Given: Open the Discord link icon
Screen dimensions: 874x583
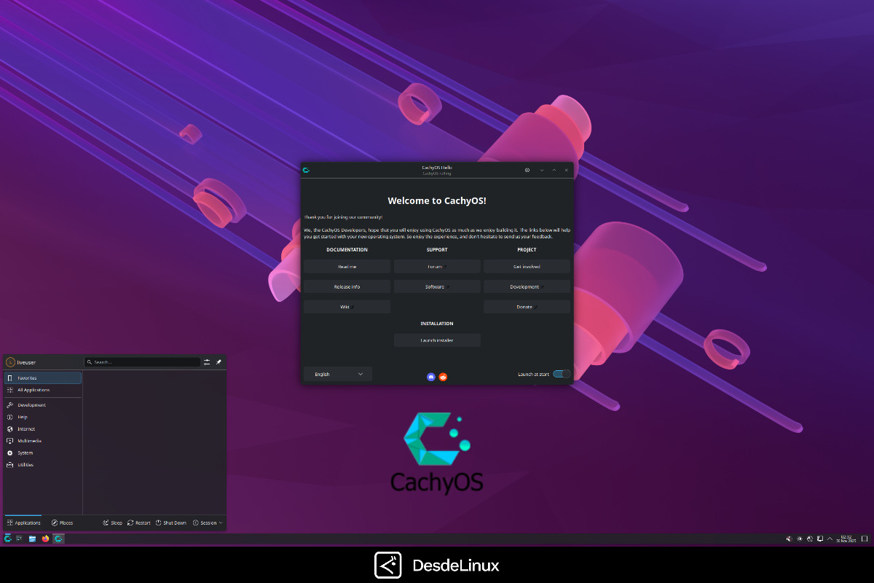Looking at the screenshot, I should pyautogui.click(x=431, y=377).
